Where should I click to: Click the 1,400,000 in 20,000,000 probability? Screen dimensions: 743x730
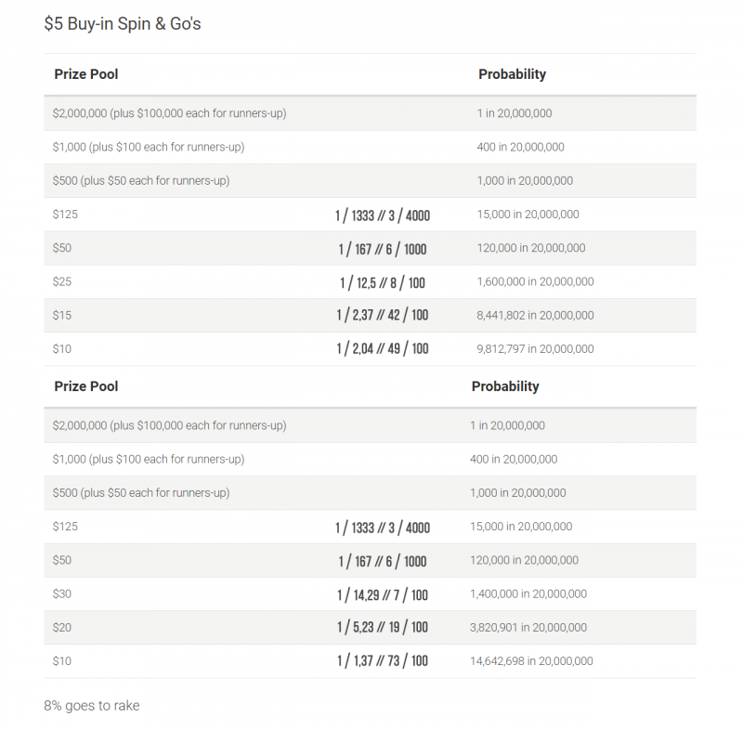pyautogui.click(x=528, y=593)
